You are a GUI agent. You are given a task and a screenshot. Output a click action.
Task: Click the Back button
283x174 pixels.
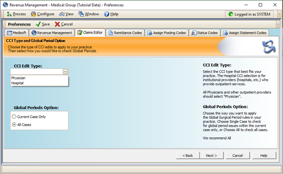click(188, 155)
